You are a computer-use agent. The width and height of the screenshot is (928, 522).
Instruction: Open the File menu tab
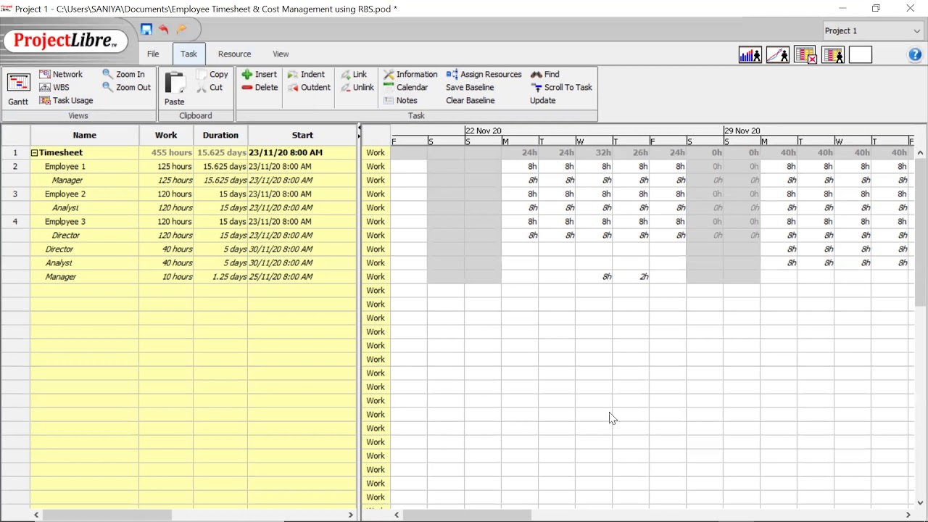click(153, 54)
